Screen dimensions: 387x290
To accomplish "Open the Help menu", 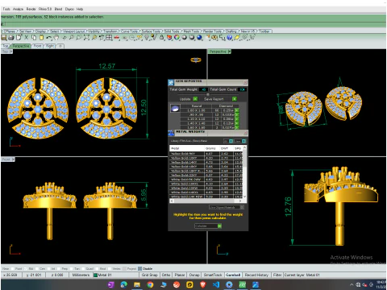I will coord(80,9).
